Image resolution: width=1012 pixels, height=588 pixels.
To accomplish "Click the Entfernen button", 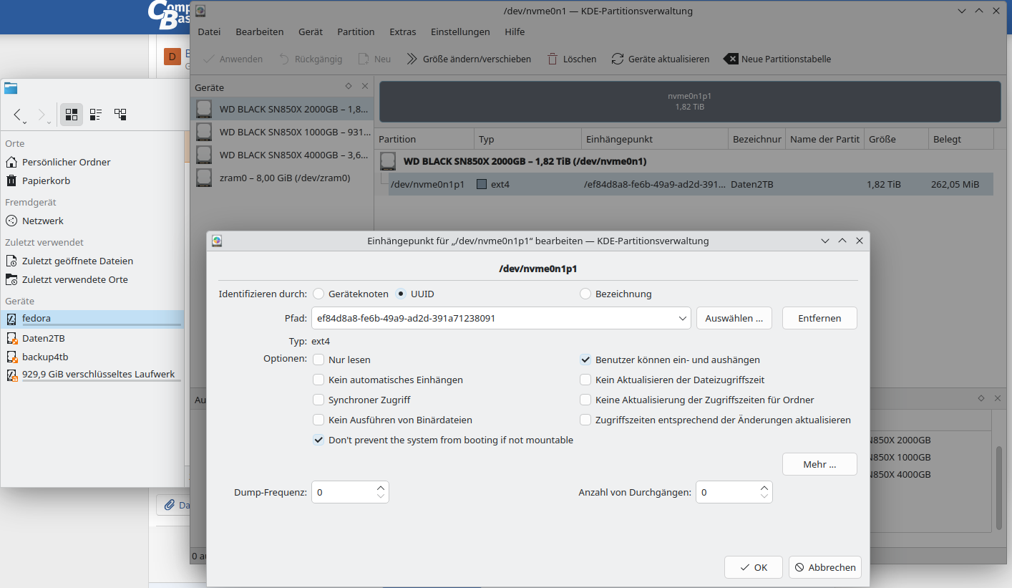I will click(819, 318).
